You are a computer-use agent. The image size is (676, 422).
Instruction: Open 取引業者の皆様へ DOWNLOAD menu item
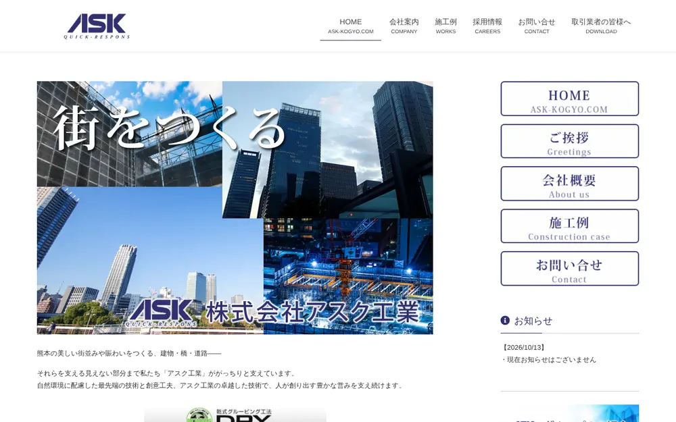(601, 26)
